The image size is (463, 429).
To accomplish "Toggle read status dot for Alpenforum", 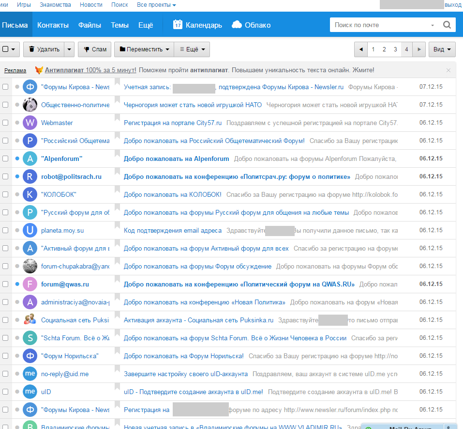I will pyautogui.click(x=17, y=159).
